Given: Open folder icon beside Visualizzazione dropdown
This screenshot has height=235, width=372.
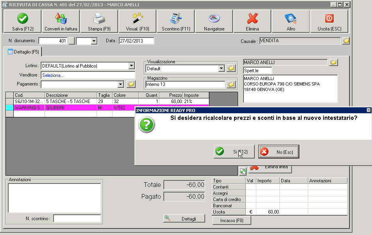Looking at the screenshot, I should click(x=231, y=68).
